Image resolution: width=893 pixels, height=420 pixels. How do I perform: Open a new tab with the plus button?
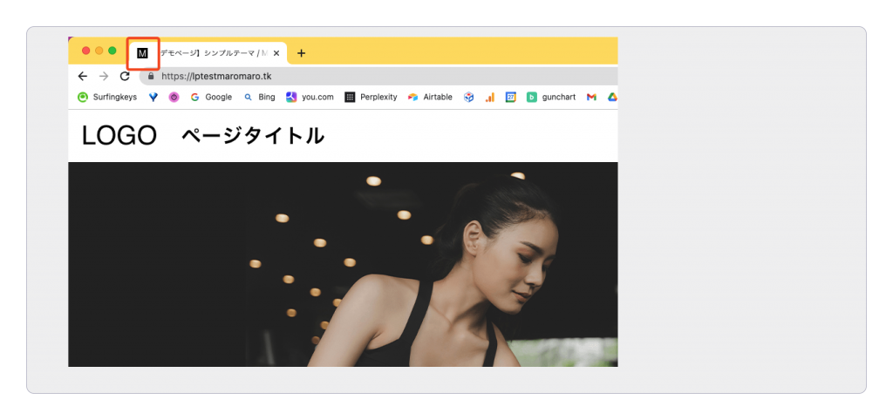click(x=301, y=53)
